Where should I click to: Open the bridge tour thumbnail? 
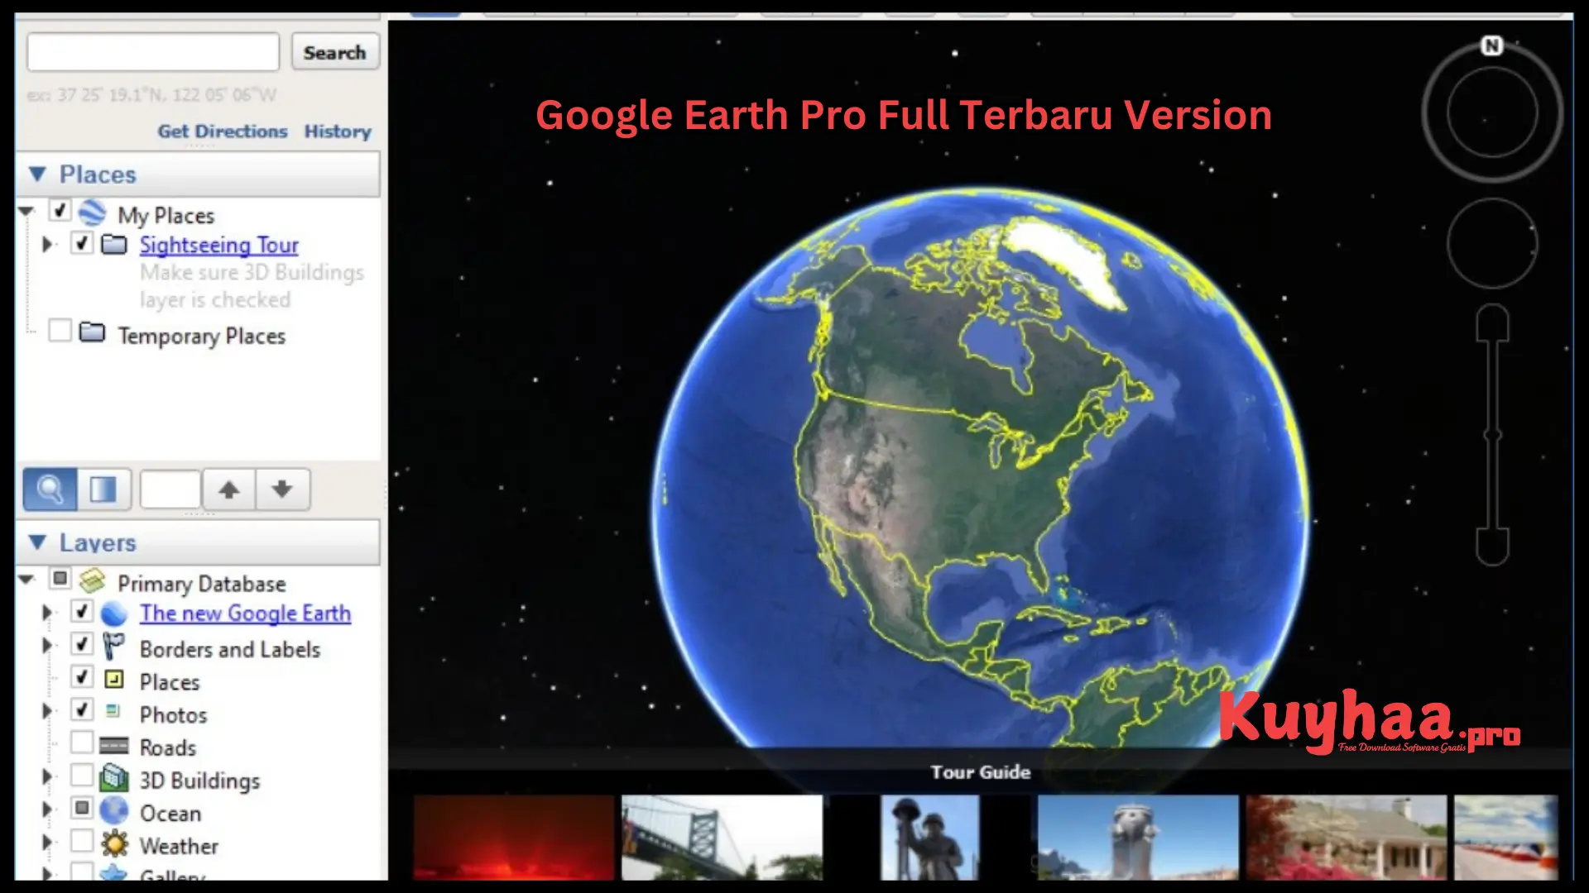pyautogui.click(x=722, y=837)
